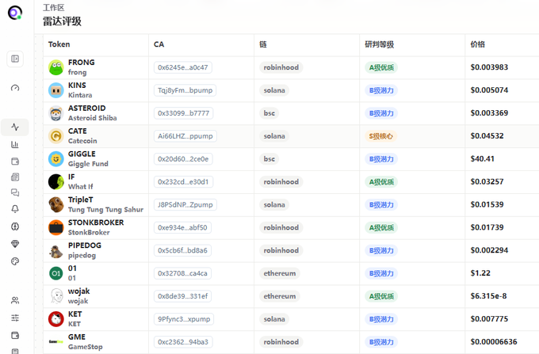Select the pulse activity icon in sidebar

click(15, 127)
